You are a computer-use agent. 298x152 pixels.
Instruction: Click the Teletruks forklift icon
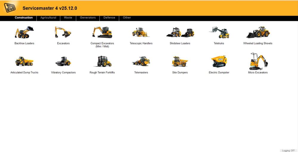click(219, 32)
